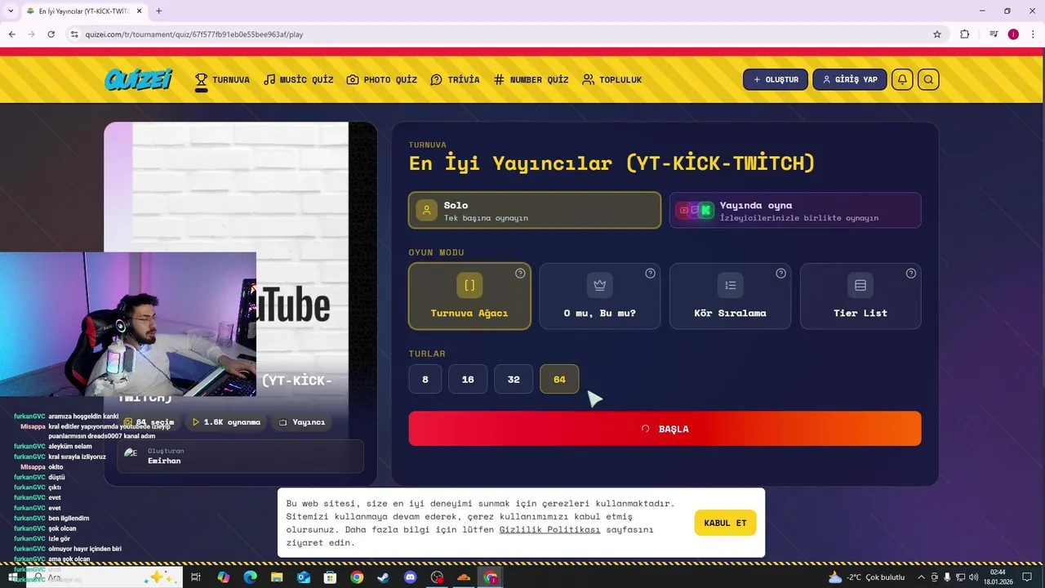Open the Music Quiz section

298,79
